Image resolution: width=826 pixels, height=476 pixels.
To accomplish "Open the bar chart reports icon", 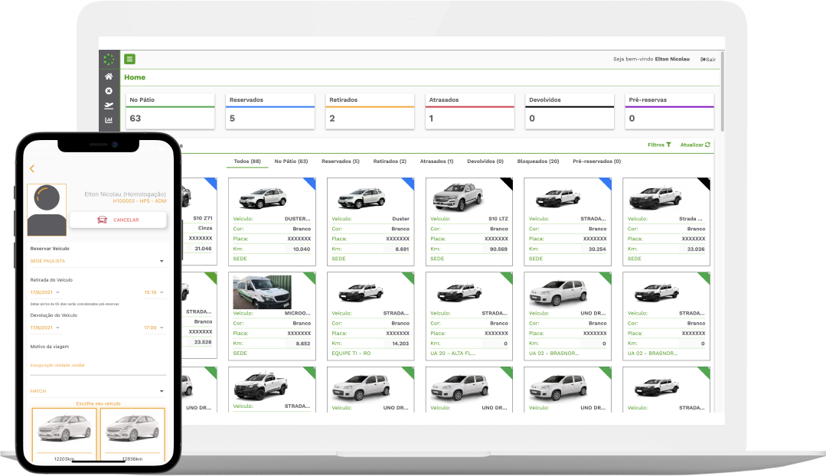I will click(109, 120).
